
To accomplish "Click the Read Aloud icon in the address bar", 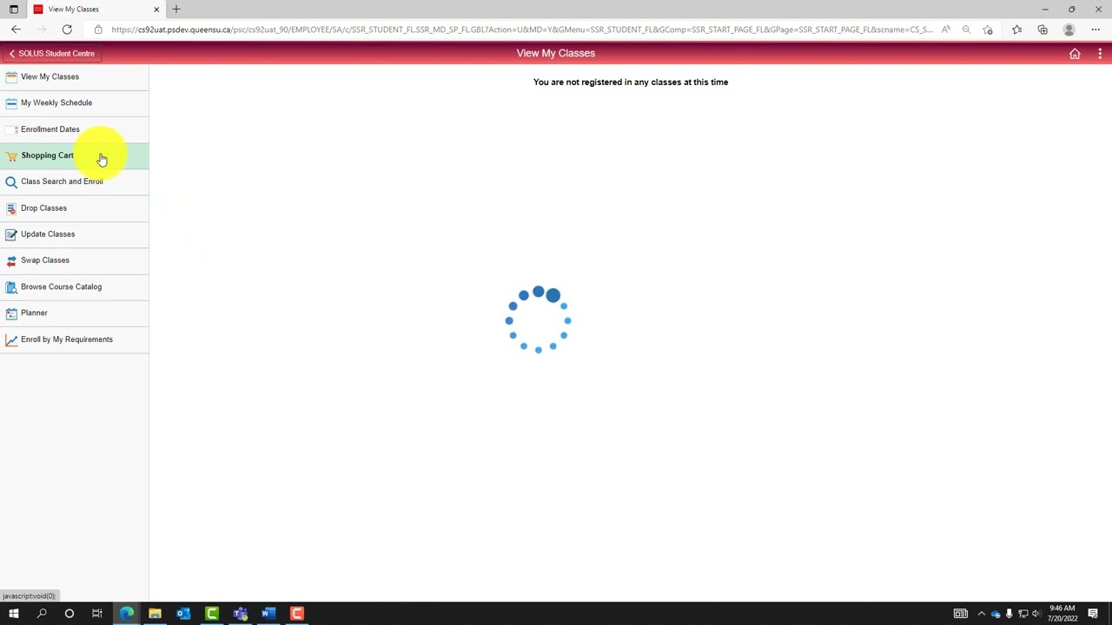I will [946, 30].
